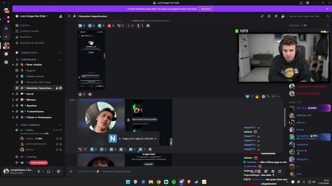Forward message using the forward arrow
Viewport: 332px width, 186px height.
(273, 97)
